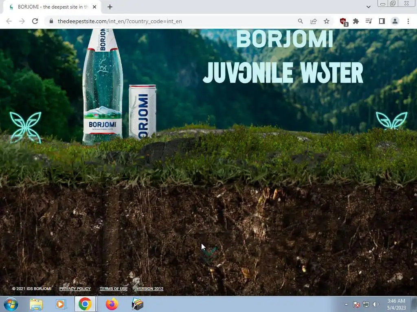Click the Borjomi glass bottle image
417x312 pixels.
pos(103,87)
